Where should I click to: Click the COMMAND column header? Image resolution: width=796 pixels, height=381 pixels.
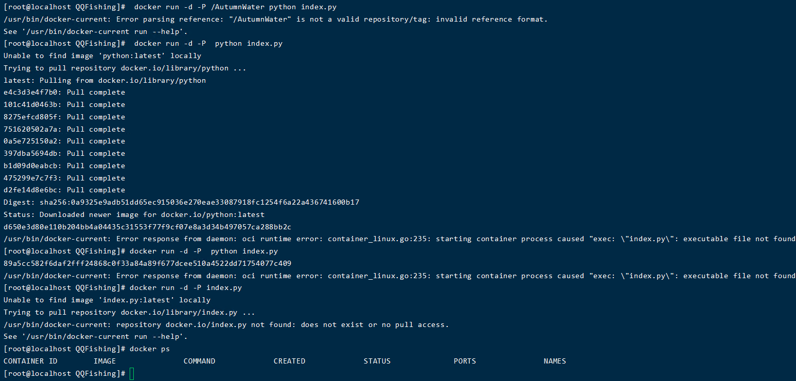coord(199,361)
